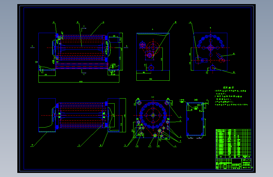Image resolution: width=273 pixels, height=177 pixels.
Task: Click the parts list table above title block
Action: pyautogui.click(x=233, y=144)
